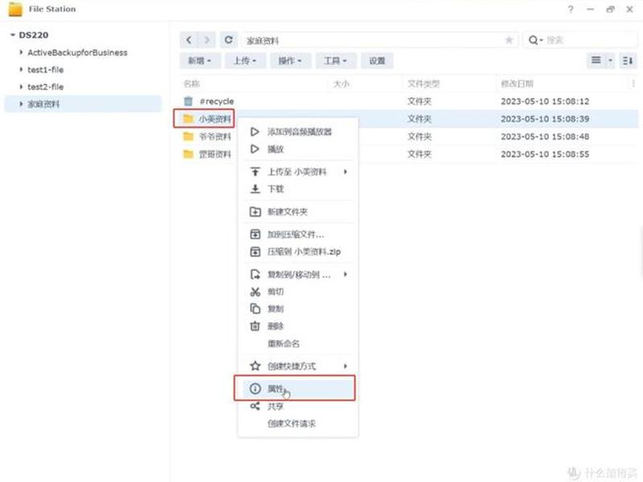The height and width of the screenshot is (482, 643).
Task: Choose 下载 in the context menu
Action: (299, 189)
